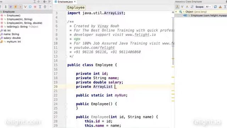This screenshot has height=128, width=227.
Task: Toggle Show Anonymous Classes blue circle icon
Action: pyautogui.click(x=30, y=7)
